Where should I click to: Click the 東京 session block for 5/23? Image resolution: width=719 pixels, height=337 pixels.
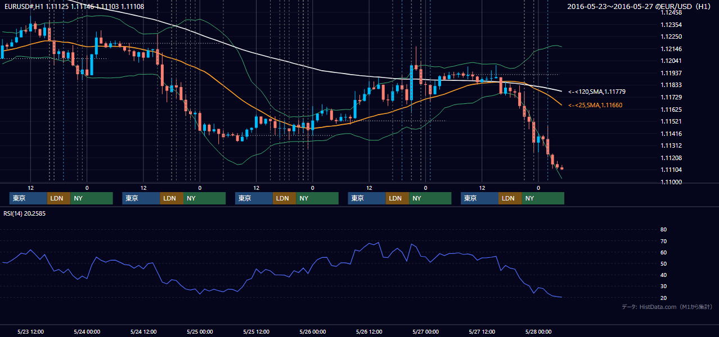tap(28, 198)
